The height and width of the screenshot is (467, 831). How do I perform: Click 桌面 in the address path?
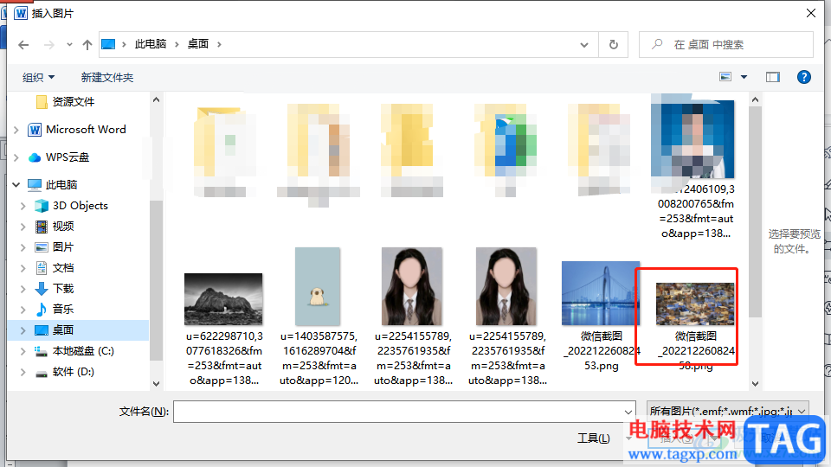click(198, 44)
